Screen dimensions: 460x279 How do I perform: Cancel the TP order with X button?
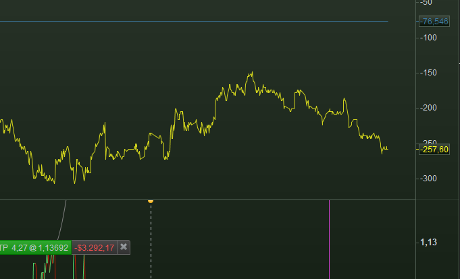[x=124, y=247]
